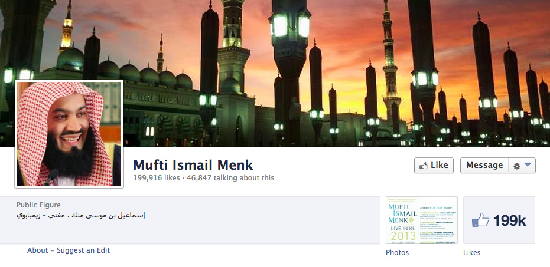Like the Mufti Ismail Menk page
This screenshot has height=267, width=550.
click(434, 165)
